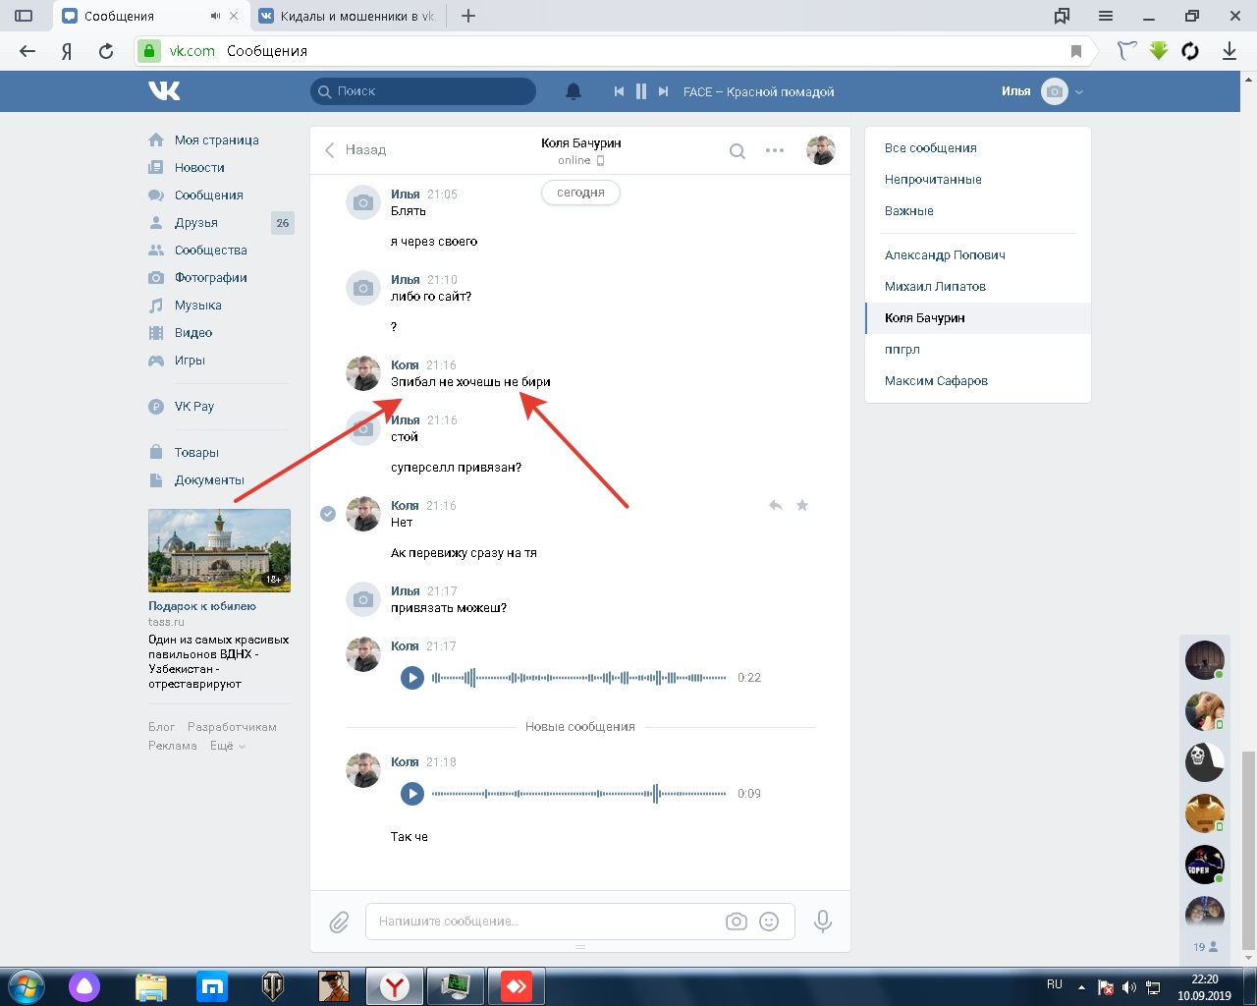Image resolution: width=1257 pixels, height=1006 pixels.
Task: Skip to next track in header player
Action: click(664, 91)
